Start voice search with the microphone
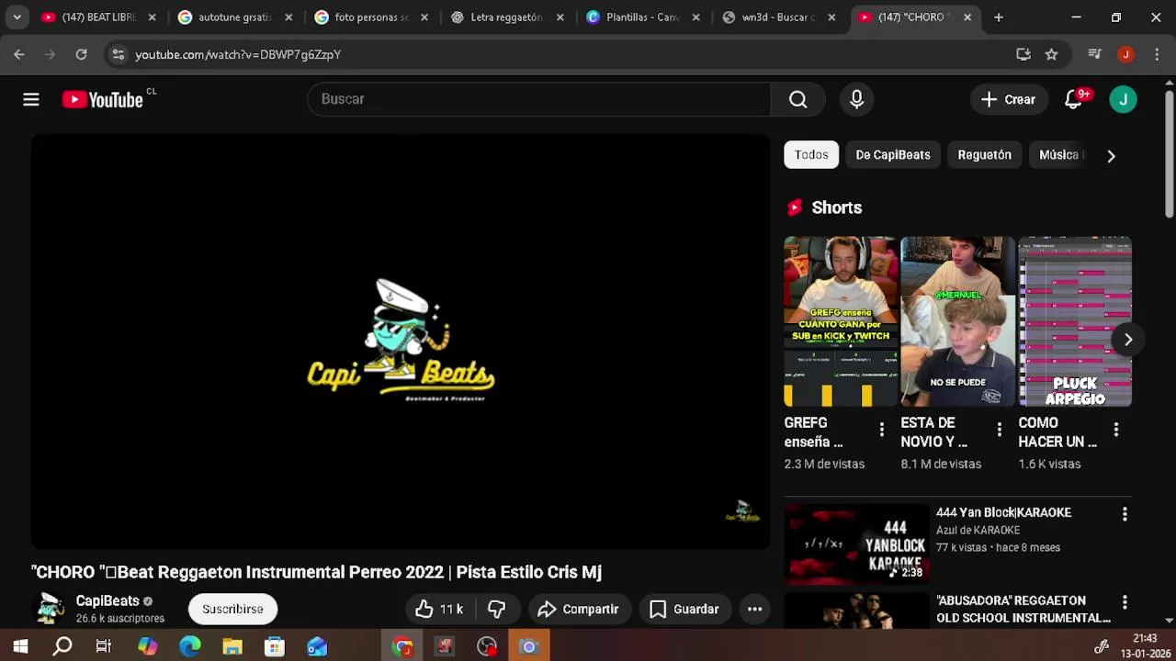This screenshot has height=661, width=1176. click(856, 99)
